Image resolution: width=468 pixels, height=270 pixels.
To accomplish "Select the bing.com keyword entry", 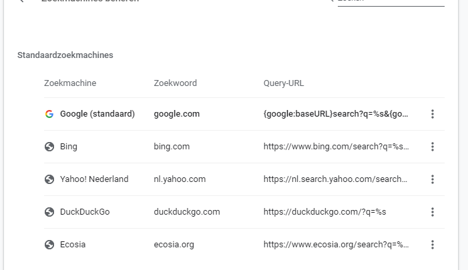I will (172, 147).
